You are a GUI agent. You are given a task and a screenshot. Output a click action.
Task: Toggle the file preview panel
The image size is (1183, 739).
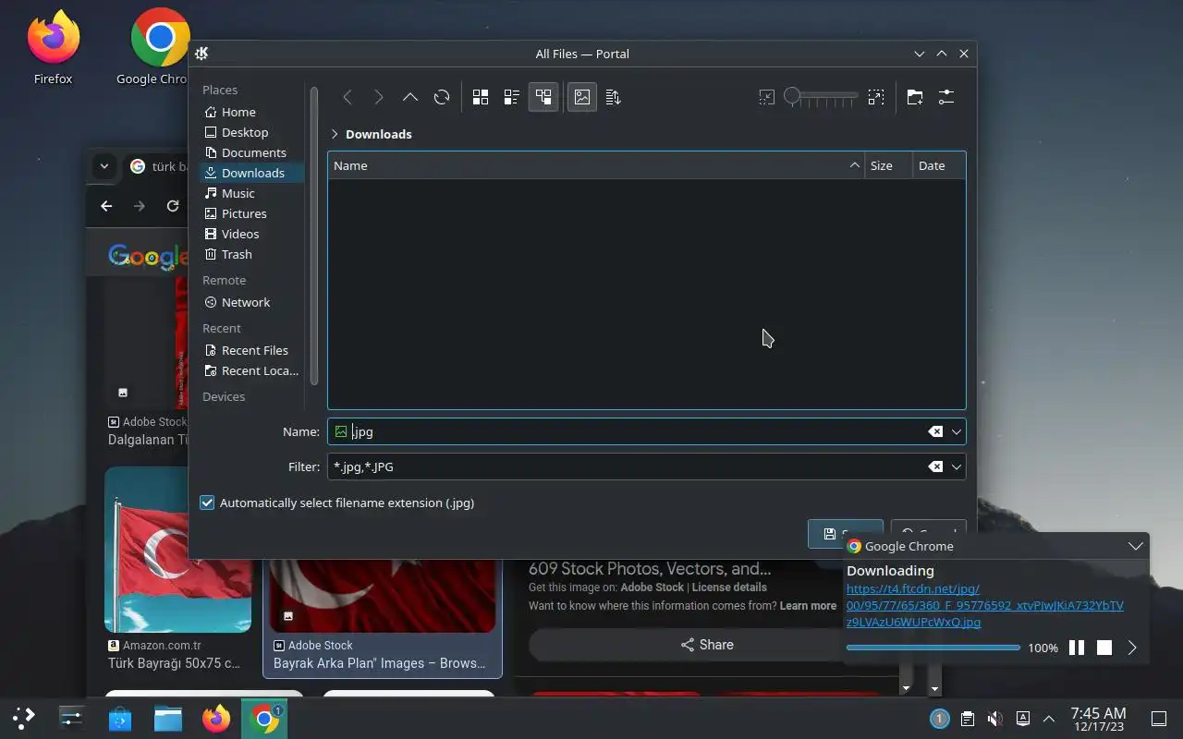[x=582, y=97]
